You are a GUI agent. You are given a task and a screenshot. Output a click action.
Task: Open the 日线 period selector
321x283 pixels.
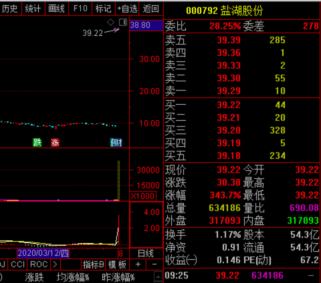coord(146,253)
